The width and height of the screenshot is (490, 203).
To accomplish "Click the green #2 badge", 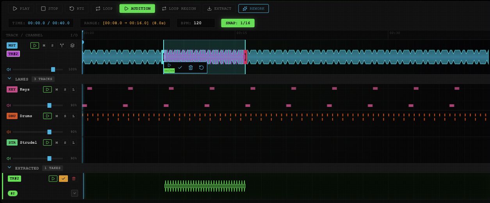I will 12,193.
